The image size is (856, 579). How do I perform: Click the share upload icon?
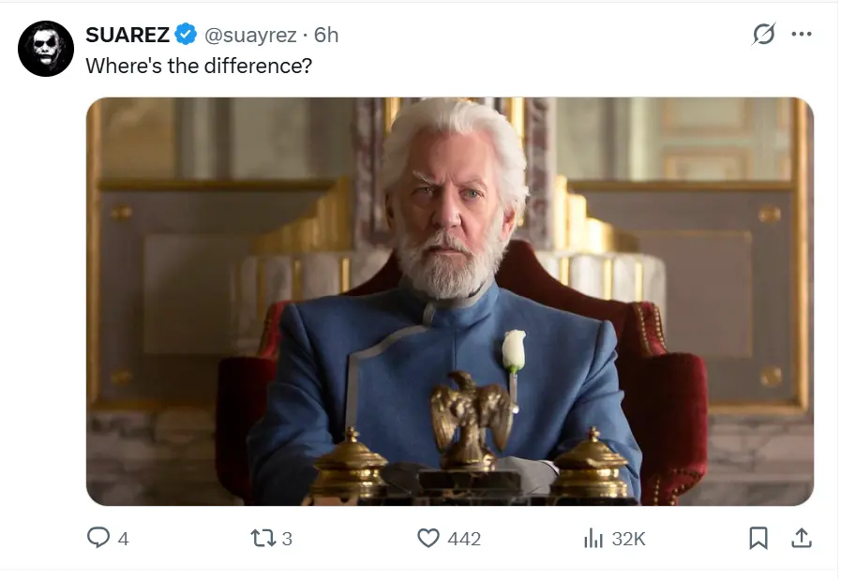[x=802, y=538]
